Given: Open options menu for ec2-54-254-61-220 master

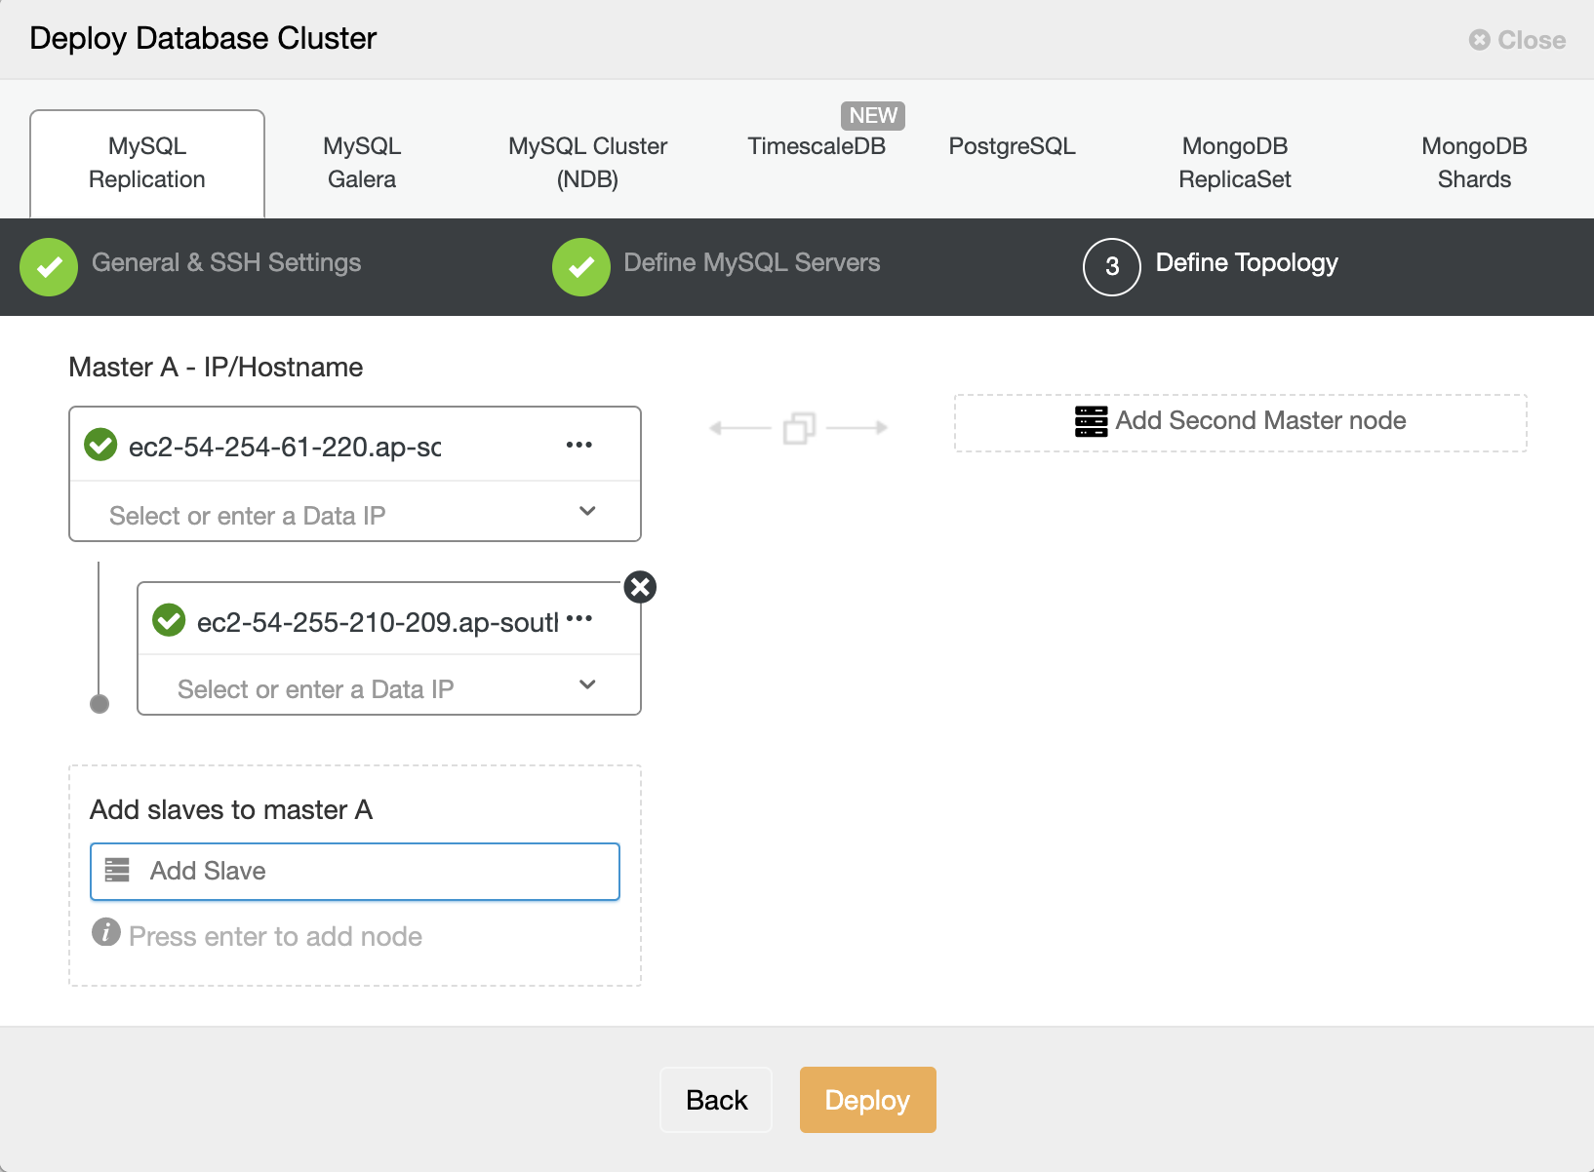Looking at the screenshot, I should click(579, 445).
